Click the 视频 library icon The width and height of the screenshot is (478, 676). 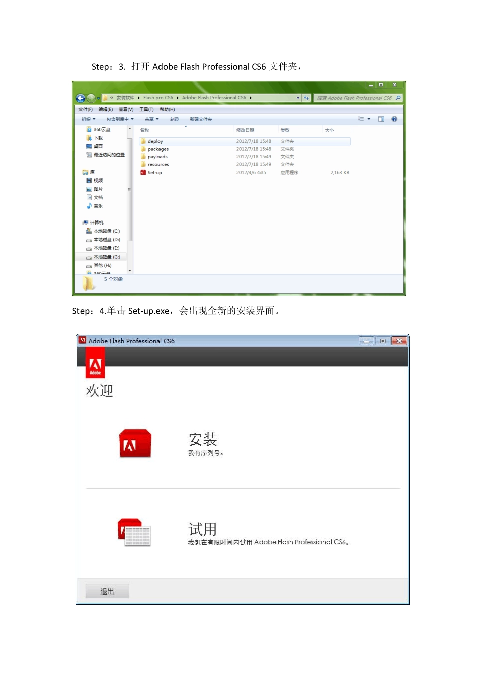(89, 180)
